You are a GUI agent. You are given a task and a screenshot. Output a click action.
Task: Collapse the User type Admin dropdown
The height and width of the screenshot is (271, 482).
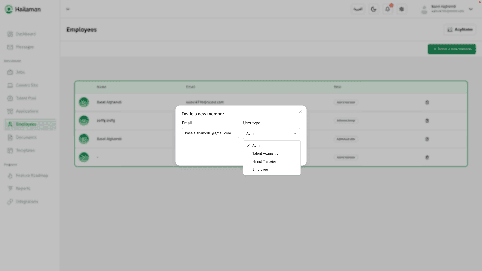(271, 134)
